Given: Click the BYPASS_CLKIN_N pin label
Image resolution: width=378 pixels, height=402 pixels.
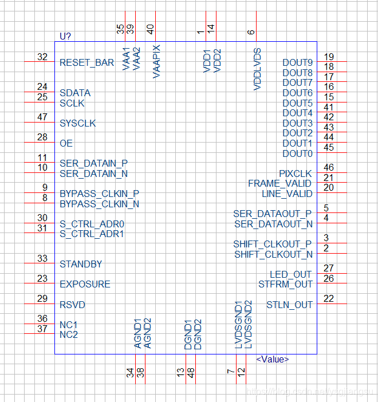Looking at the screenshot, I should tap(99, 204).
